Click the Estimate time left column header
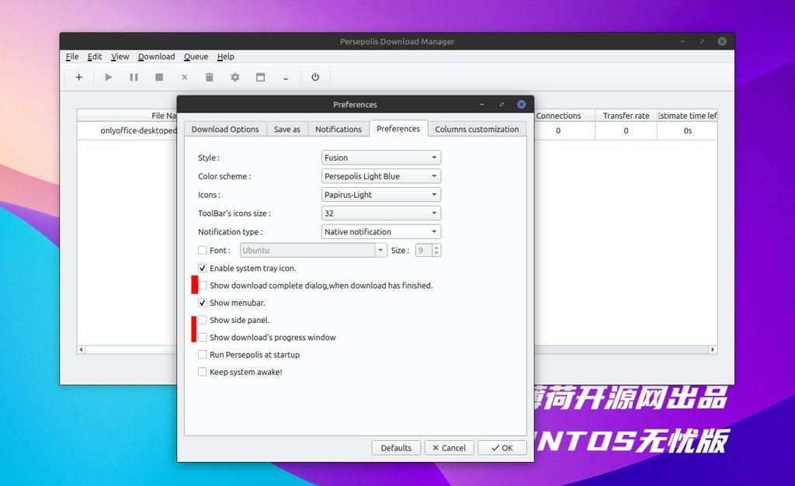 pos(688,116)
